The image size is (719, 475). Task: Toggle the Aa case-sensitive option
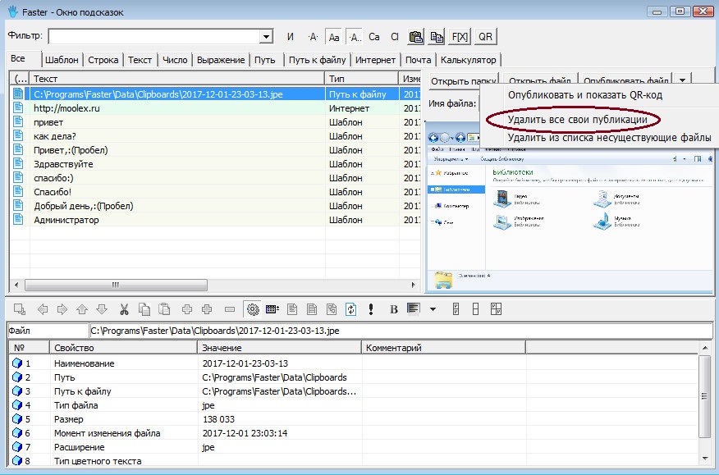pos(334,37)
